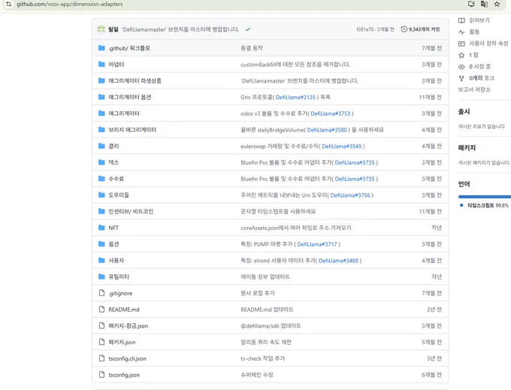Click the 수수료 folder icon
This screenshot has width=511, height=390.
[101, 179]
